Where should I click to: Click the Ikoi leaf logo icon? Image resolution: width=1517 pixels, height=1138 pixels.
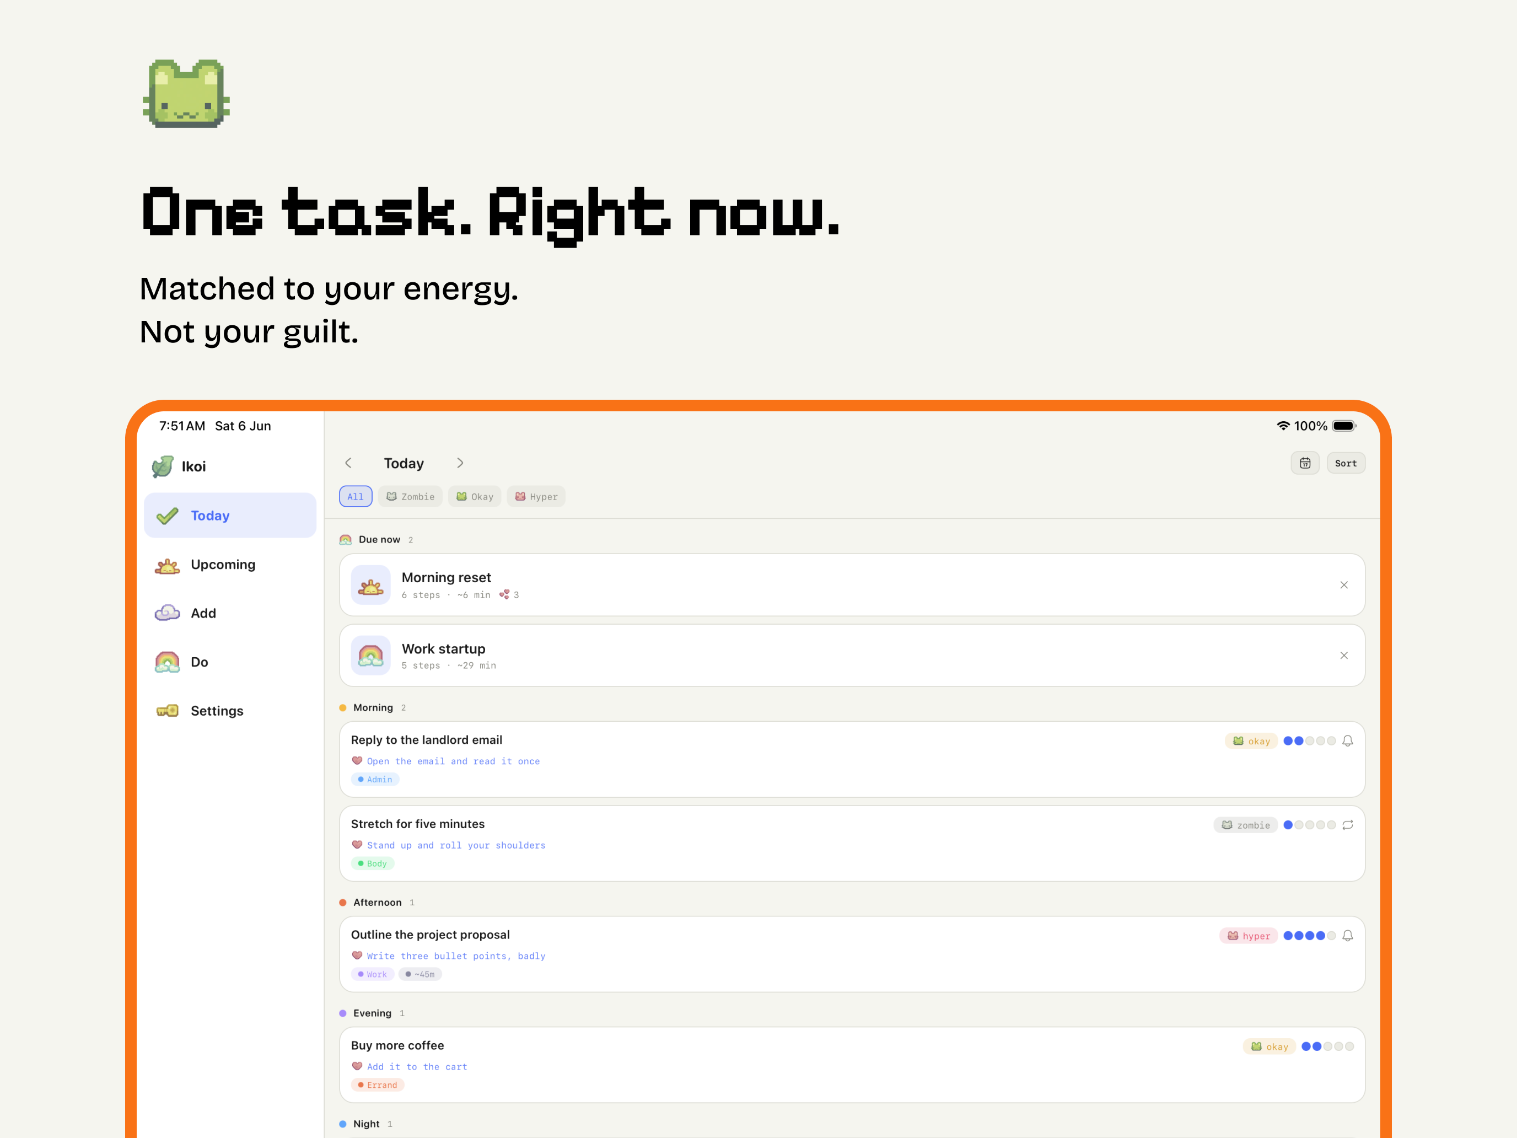(x=163, y=466)
